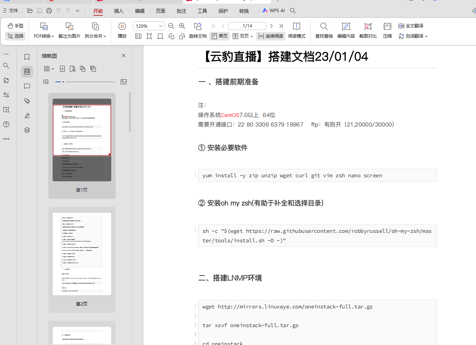The image size is (476, 345).
Task: Click the open folder icon
Action: coord(30,11)
